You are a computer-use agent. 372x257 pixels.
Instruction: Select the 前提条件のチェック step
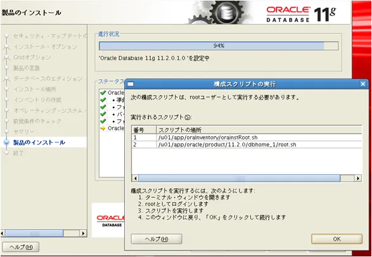(37, 122)
